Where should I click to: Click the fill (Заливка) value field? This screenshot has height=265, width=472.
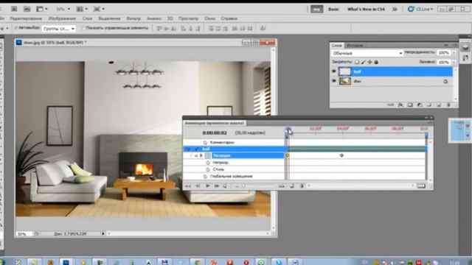point(444,62)
